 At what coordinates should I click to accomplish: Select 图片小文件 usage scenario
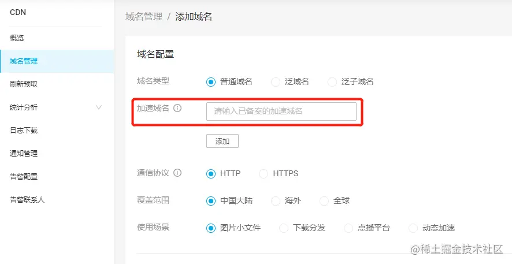[211, 228]
